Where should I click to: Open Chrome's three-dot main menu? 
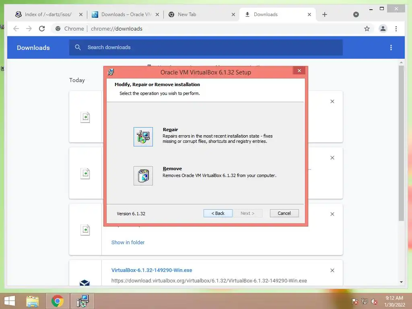click(396, 29)
